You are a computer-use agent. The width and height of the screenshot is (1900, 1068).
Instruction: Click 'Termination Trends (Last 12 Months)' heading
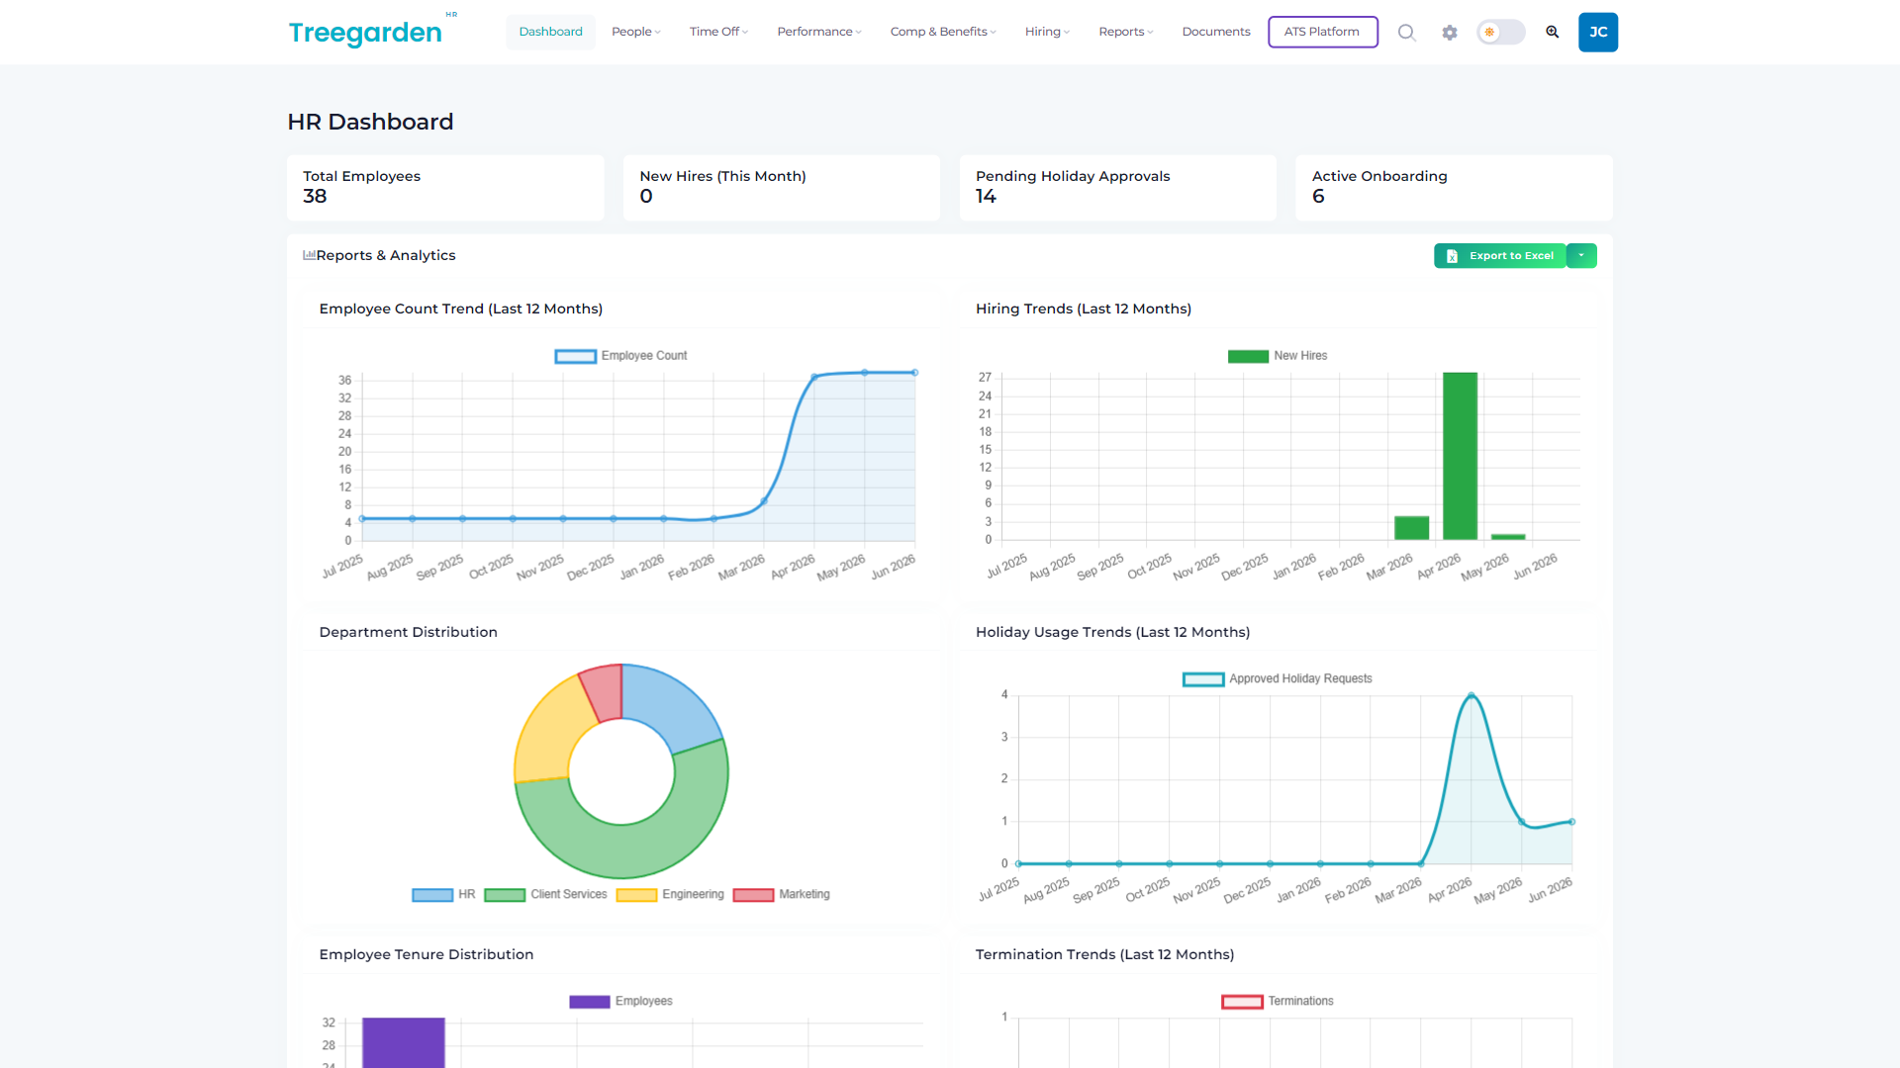pyautogui.click(x=1104, y=954)
